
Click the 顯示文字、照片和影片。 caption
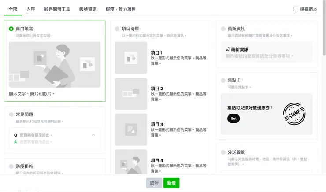tap(32, 94)
